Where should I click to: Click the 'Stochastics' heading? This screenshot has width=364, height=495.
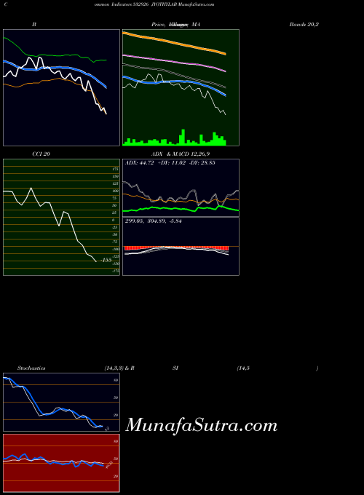click(31, 368)
